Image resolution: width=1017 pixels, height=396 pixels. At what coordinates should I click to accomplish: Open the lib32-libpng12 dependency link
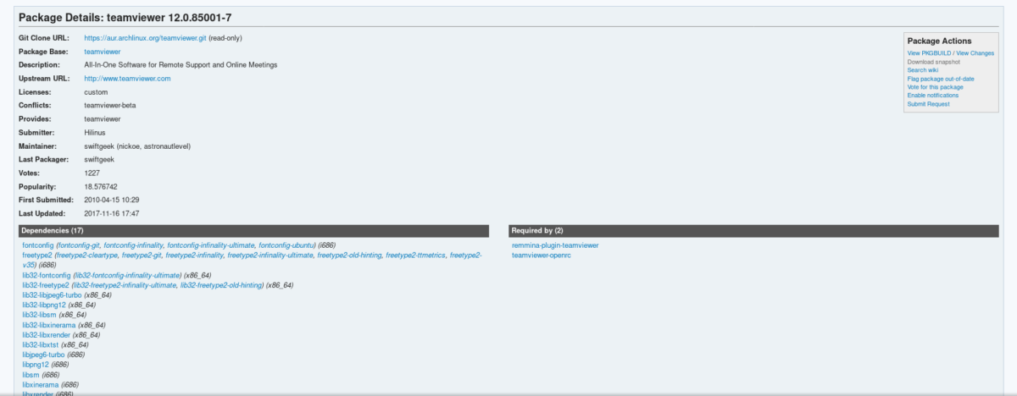(43, 305)
